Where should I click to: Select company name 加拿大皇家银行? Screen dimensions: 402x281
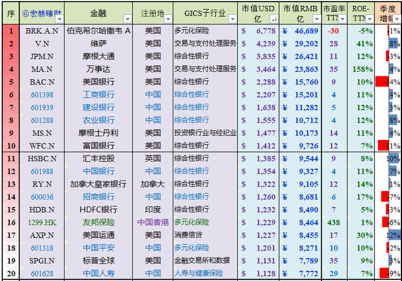pos(98,184)
